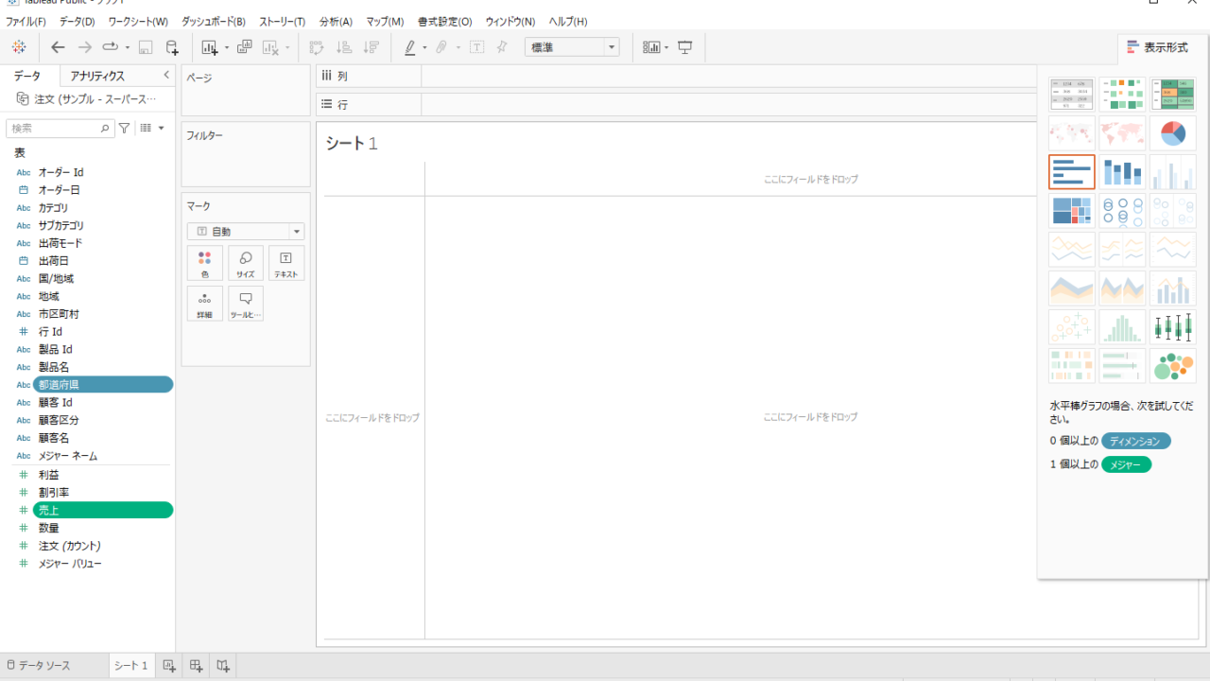This screenshot has height=681, width=1210.
Task: Click the Color (色) marks button
Action: tap(205, 264)
